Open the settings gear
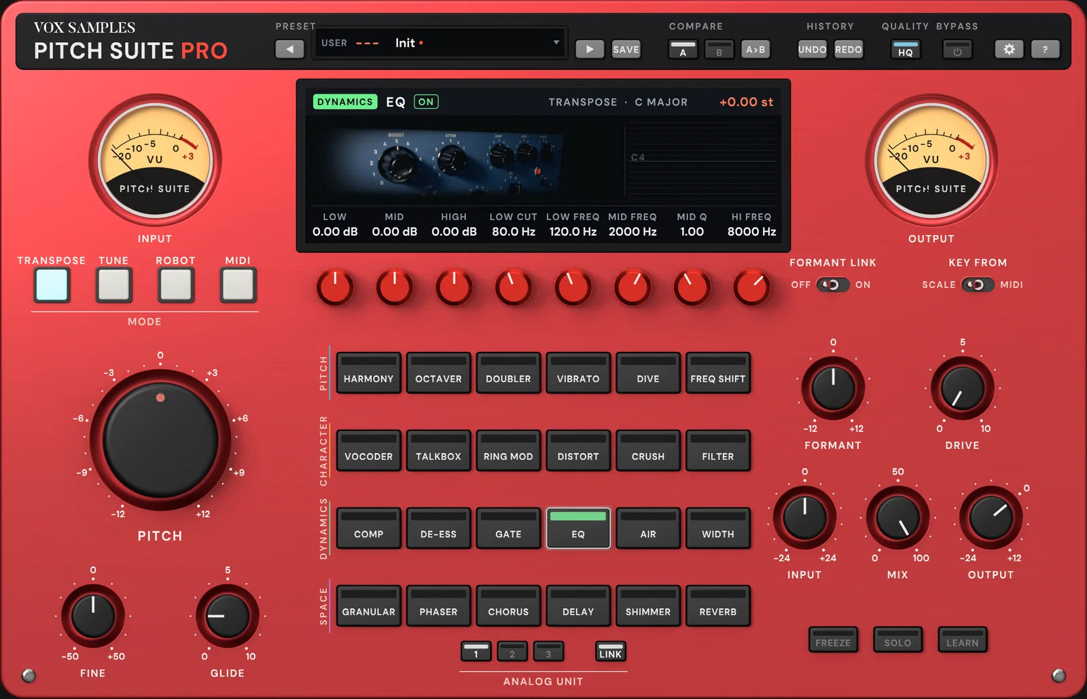Image resolution: width=1087 pixels, height=699 pixels. click(1009, 49)
